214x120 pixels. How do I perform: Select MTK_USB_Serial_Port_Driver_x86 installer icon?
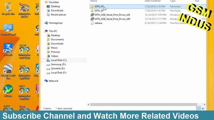(92, 19)
